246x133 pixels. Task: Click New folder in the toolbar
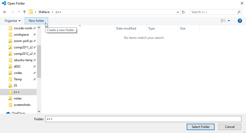36,21
